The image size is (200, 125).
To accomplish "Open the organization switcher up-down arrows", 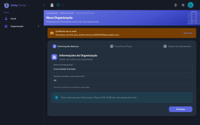I will click(63, 5).
